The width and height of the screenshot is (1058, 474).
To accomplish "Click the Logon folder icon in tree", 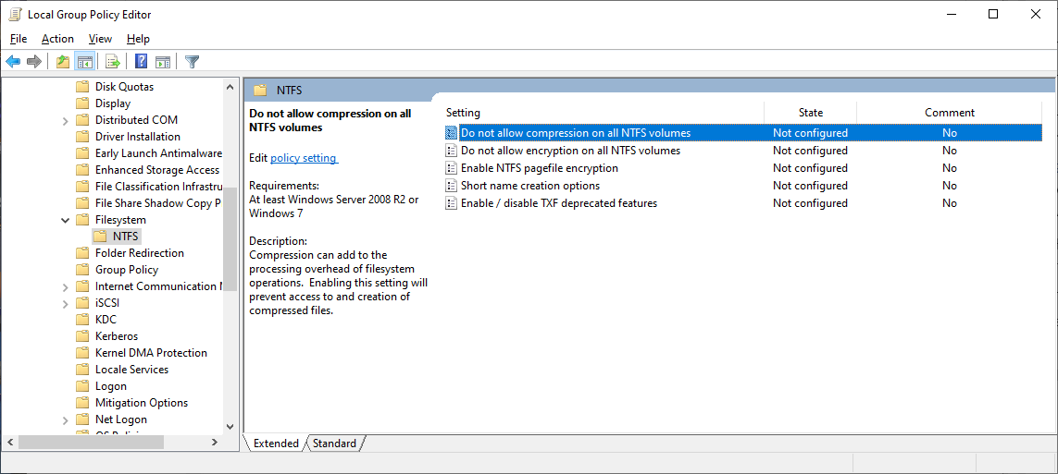I will click(82, 386).
